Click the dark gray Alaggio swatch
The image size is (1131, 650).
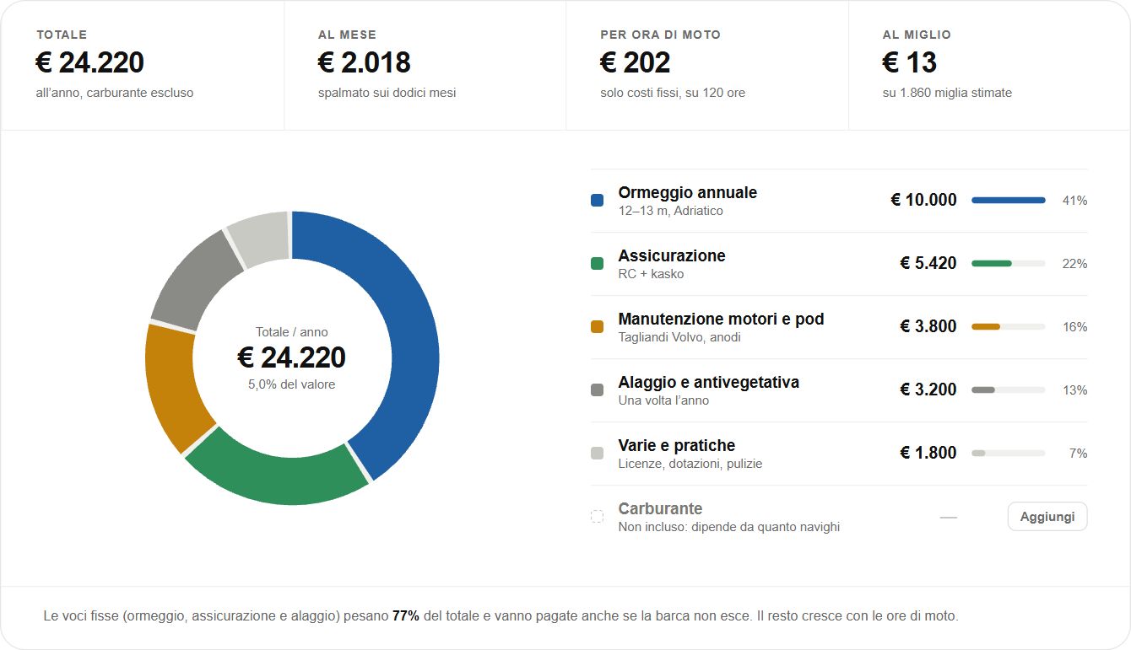(x=598, y=390)
